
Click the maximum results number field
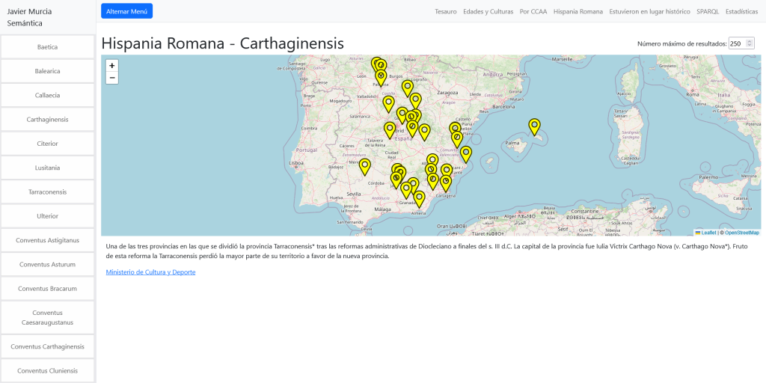click(736, 43)
